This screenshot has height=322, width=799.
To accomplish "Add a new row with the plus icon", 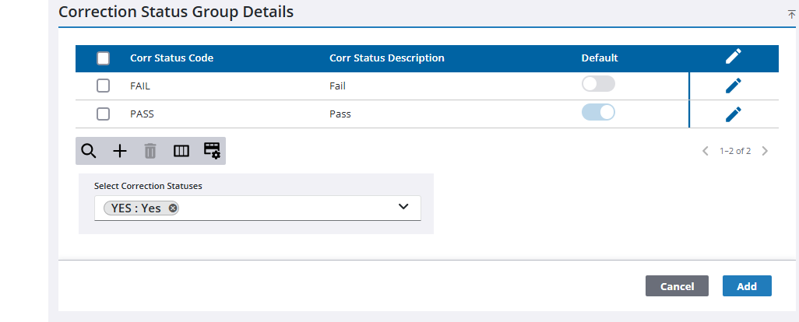I will tap(119, 151).
